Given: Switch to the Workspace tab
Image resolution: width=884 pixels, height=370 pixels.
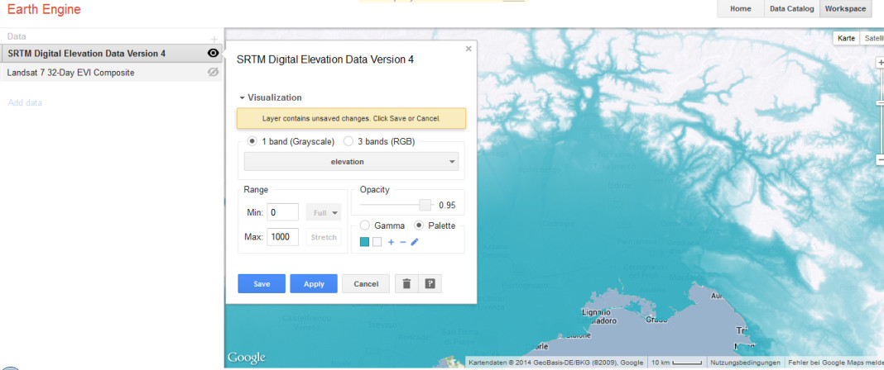Looking at the screenshot, I should point(845,9).
